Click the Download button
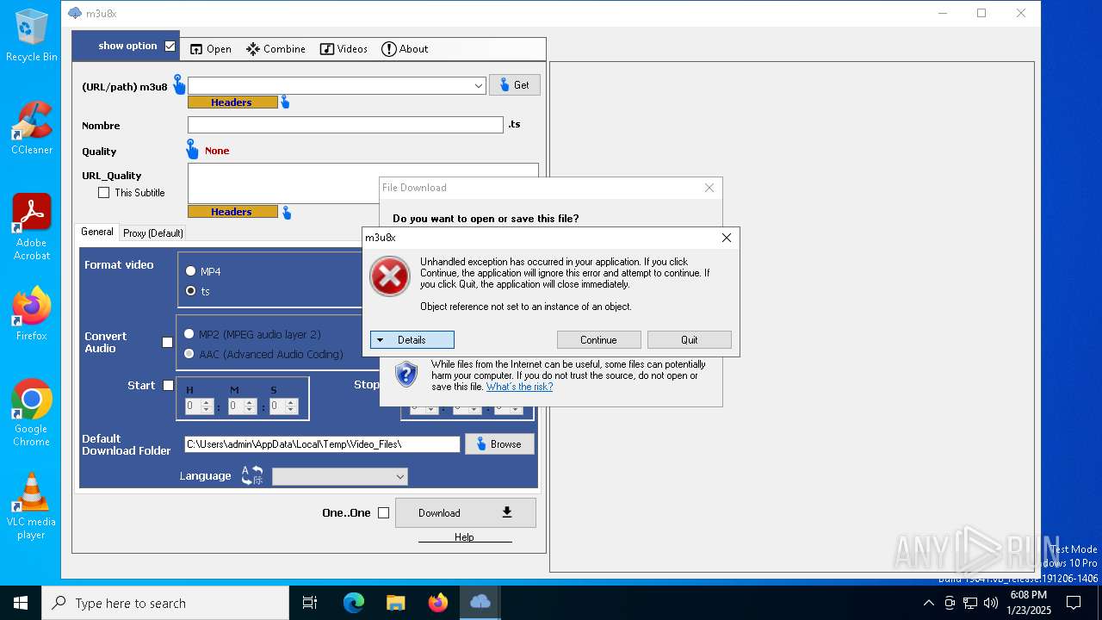 [466, 512]
